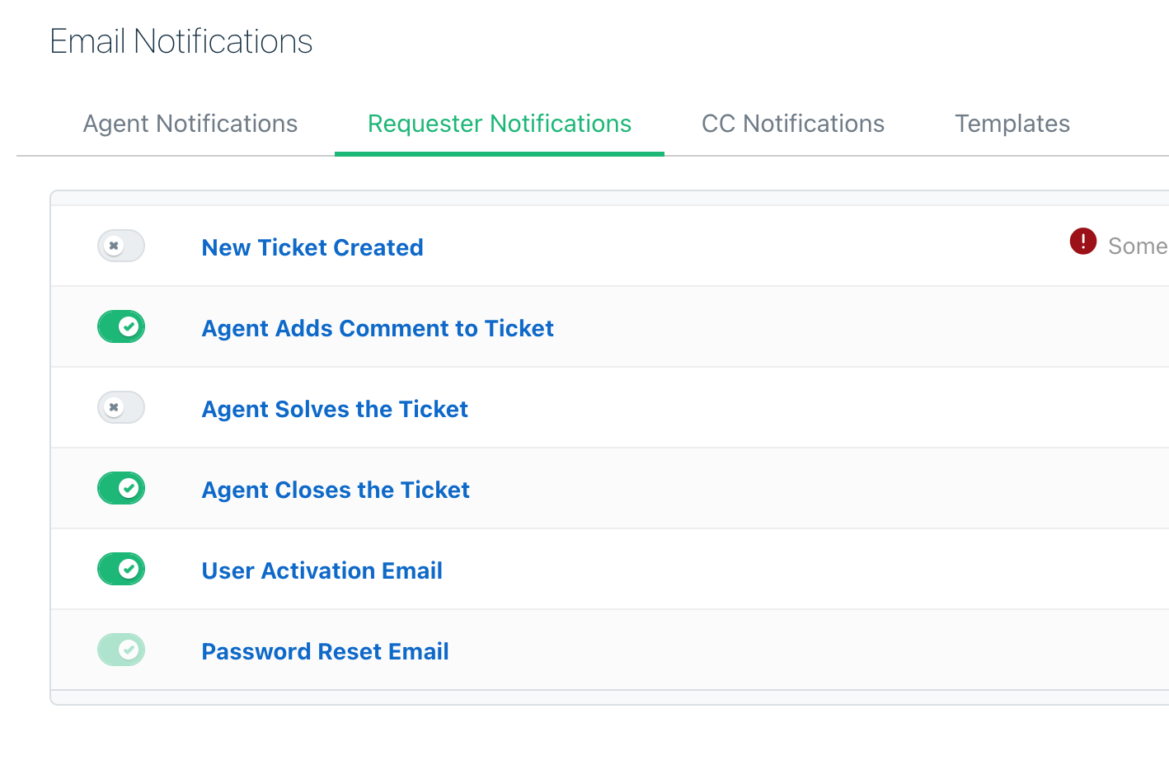
Task: Turn on Agent Solves the Ticket toggle
Action: 121,407
